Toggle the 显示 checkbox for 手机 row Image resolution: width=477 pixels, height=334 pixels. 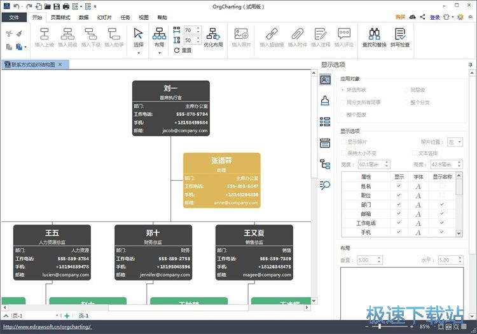pos(399,232)
